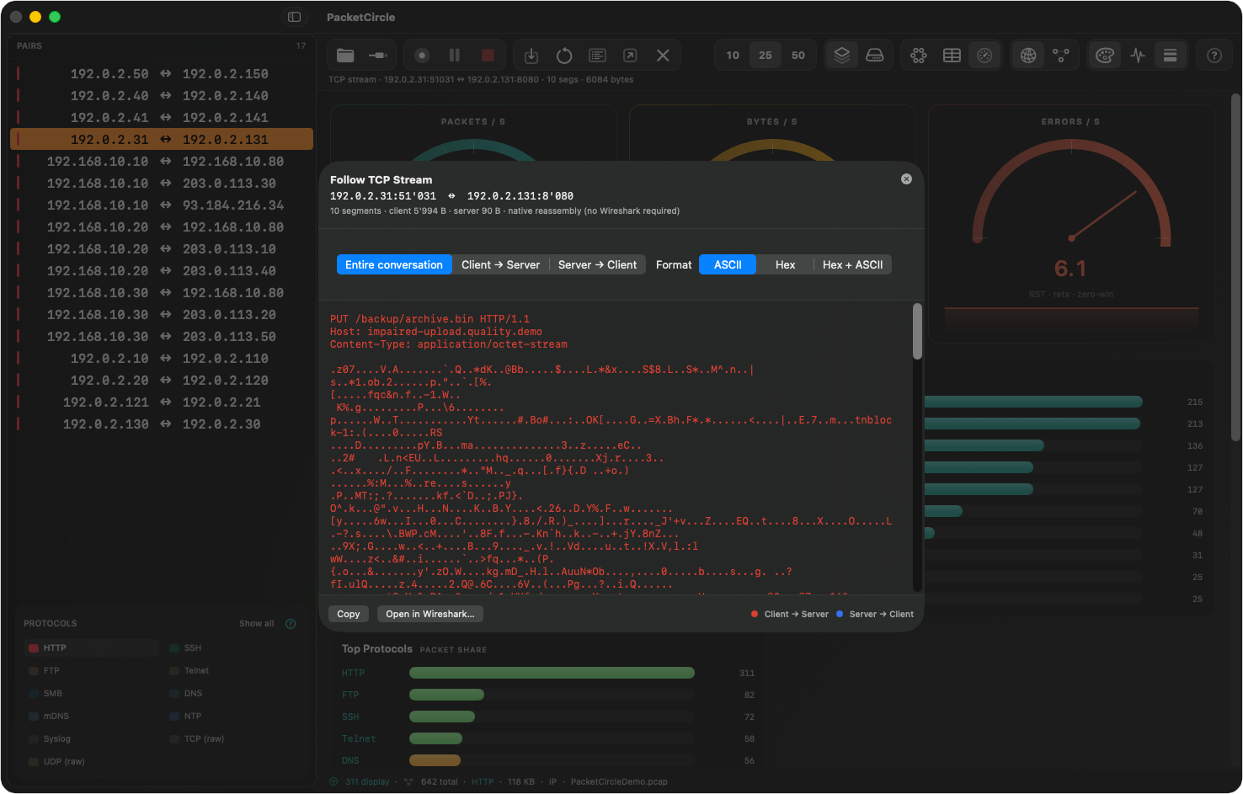Viewport: 1243px width, 794px height.
Task: Select Hex format tab
Action: pos(785,264)
